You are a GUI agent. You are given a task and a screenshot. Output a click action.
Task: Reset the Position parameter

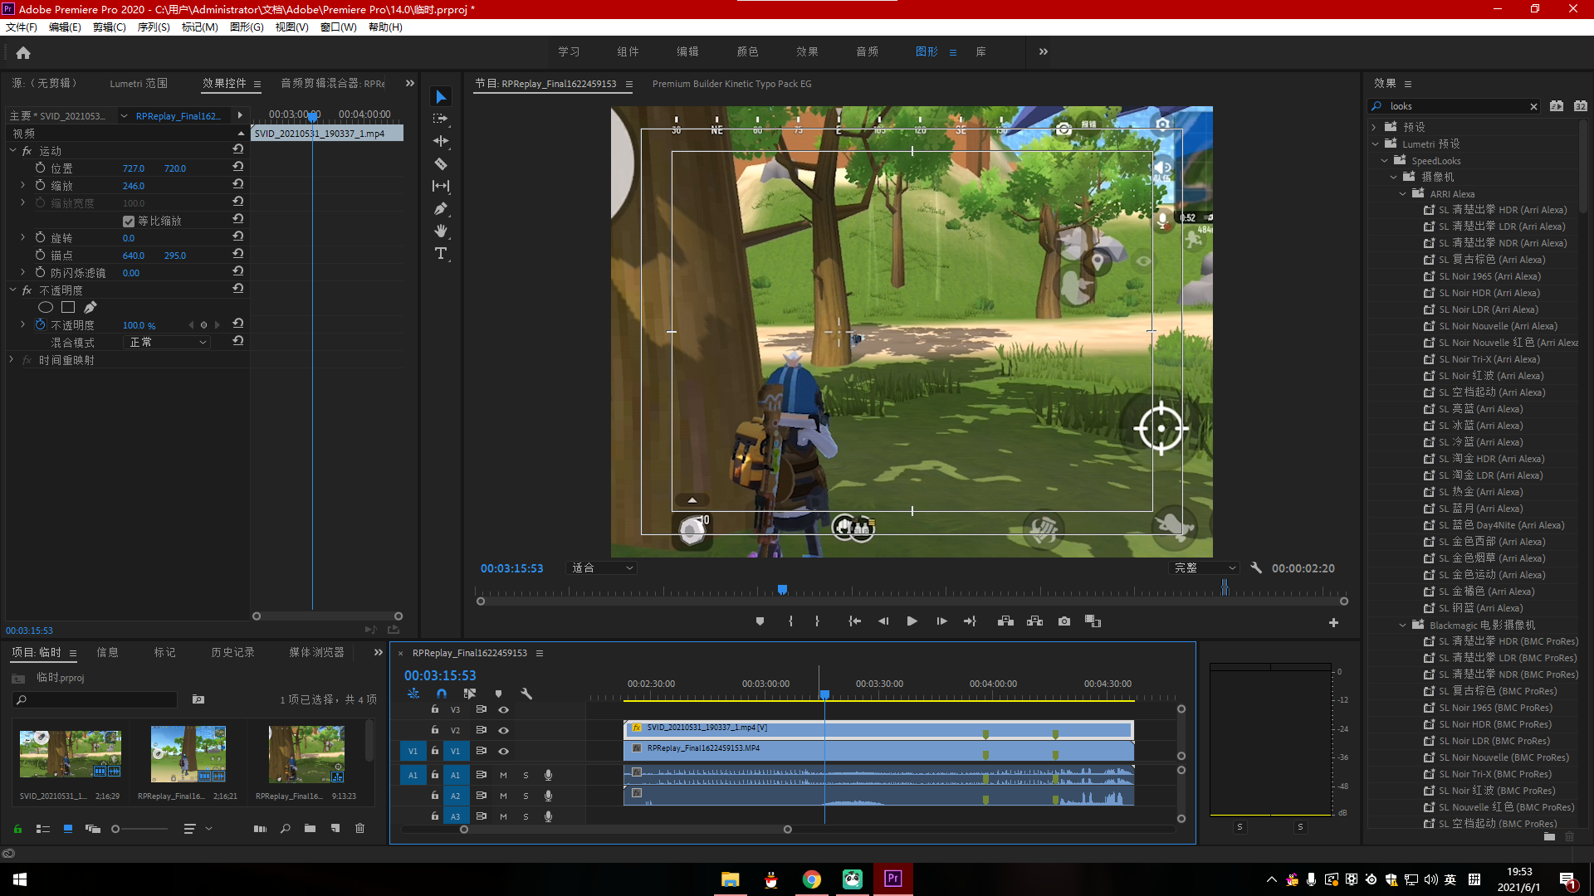pos(238,168)
